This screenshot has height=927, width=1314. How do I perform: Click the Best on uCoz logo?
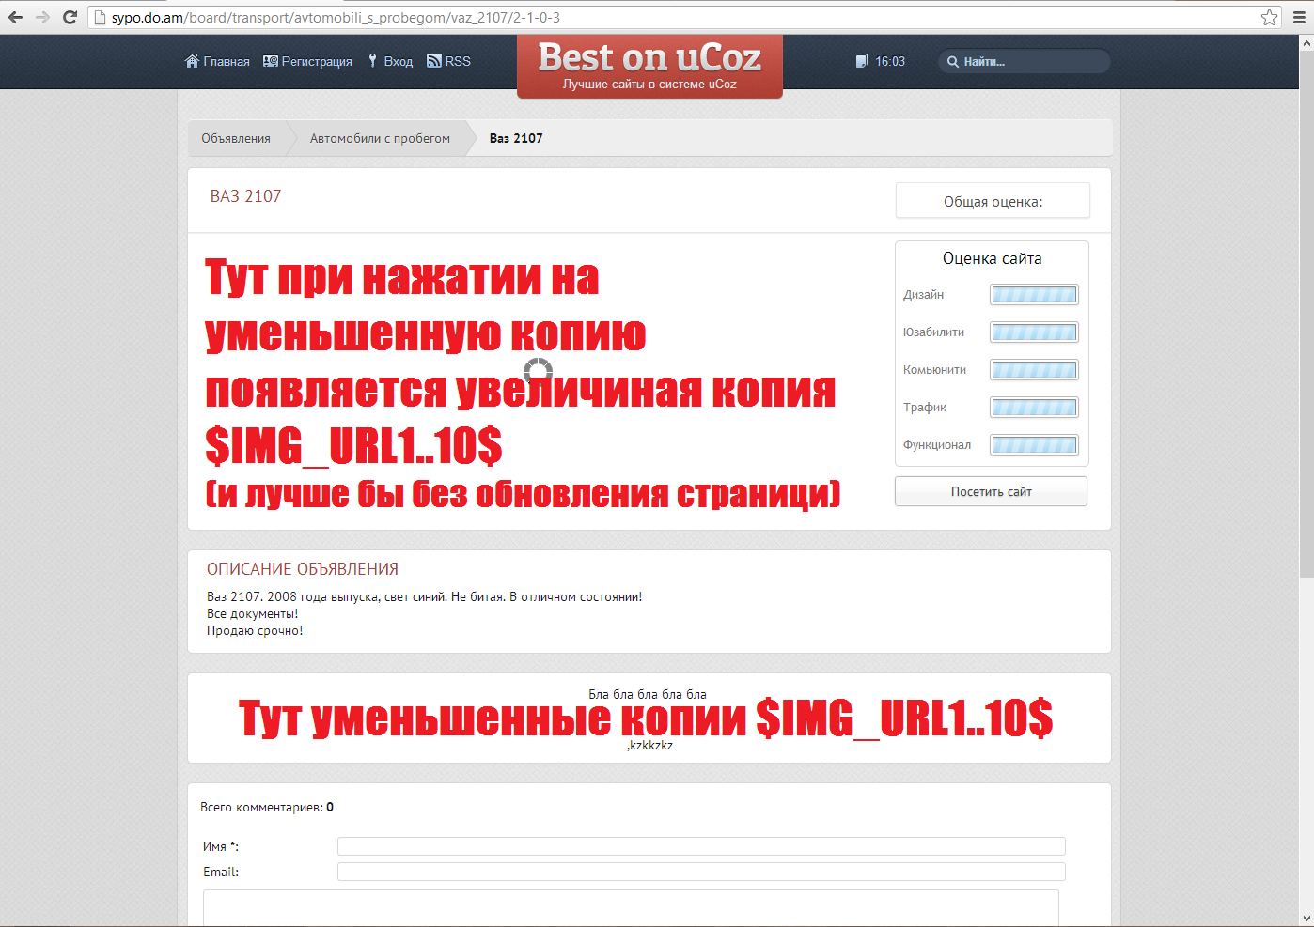[649, 66]
